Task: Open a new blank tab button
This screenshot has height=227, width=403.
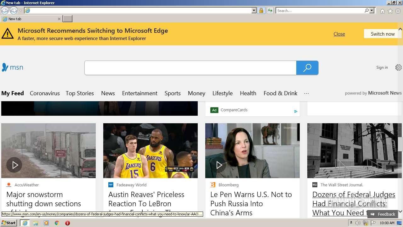Action: click(x=67, y=19)
